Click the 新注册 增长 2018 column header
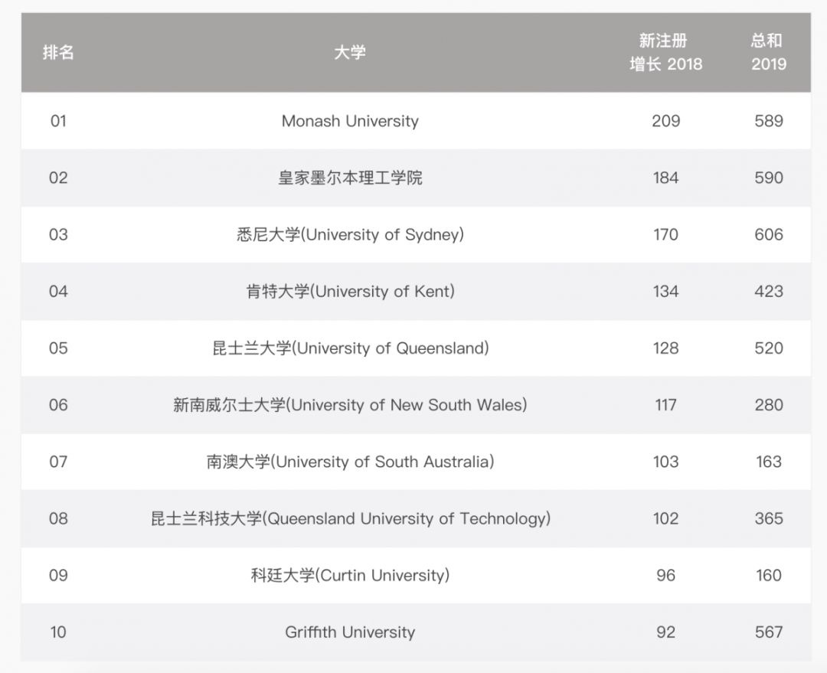The image size is (827, 673). tap(665, 52)
